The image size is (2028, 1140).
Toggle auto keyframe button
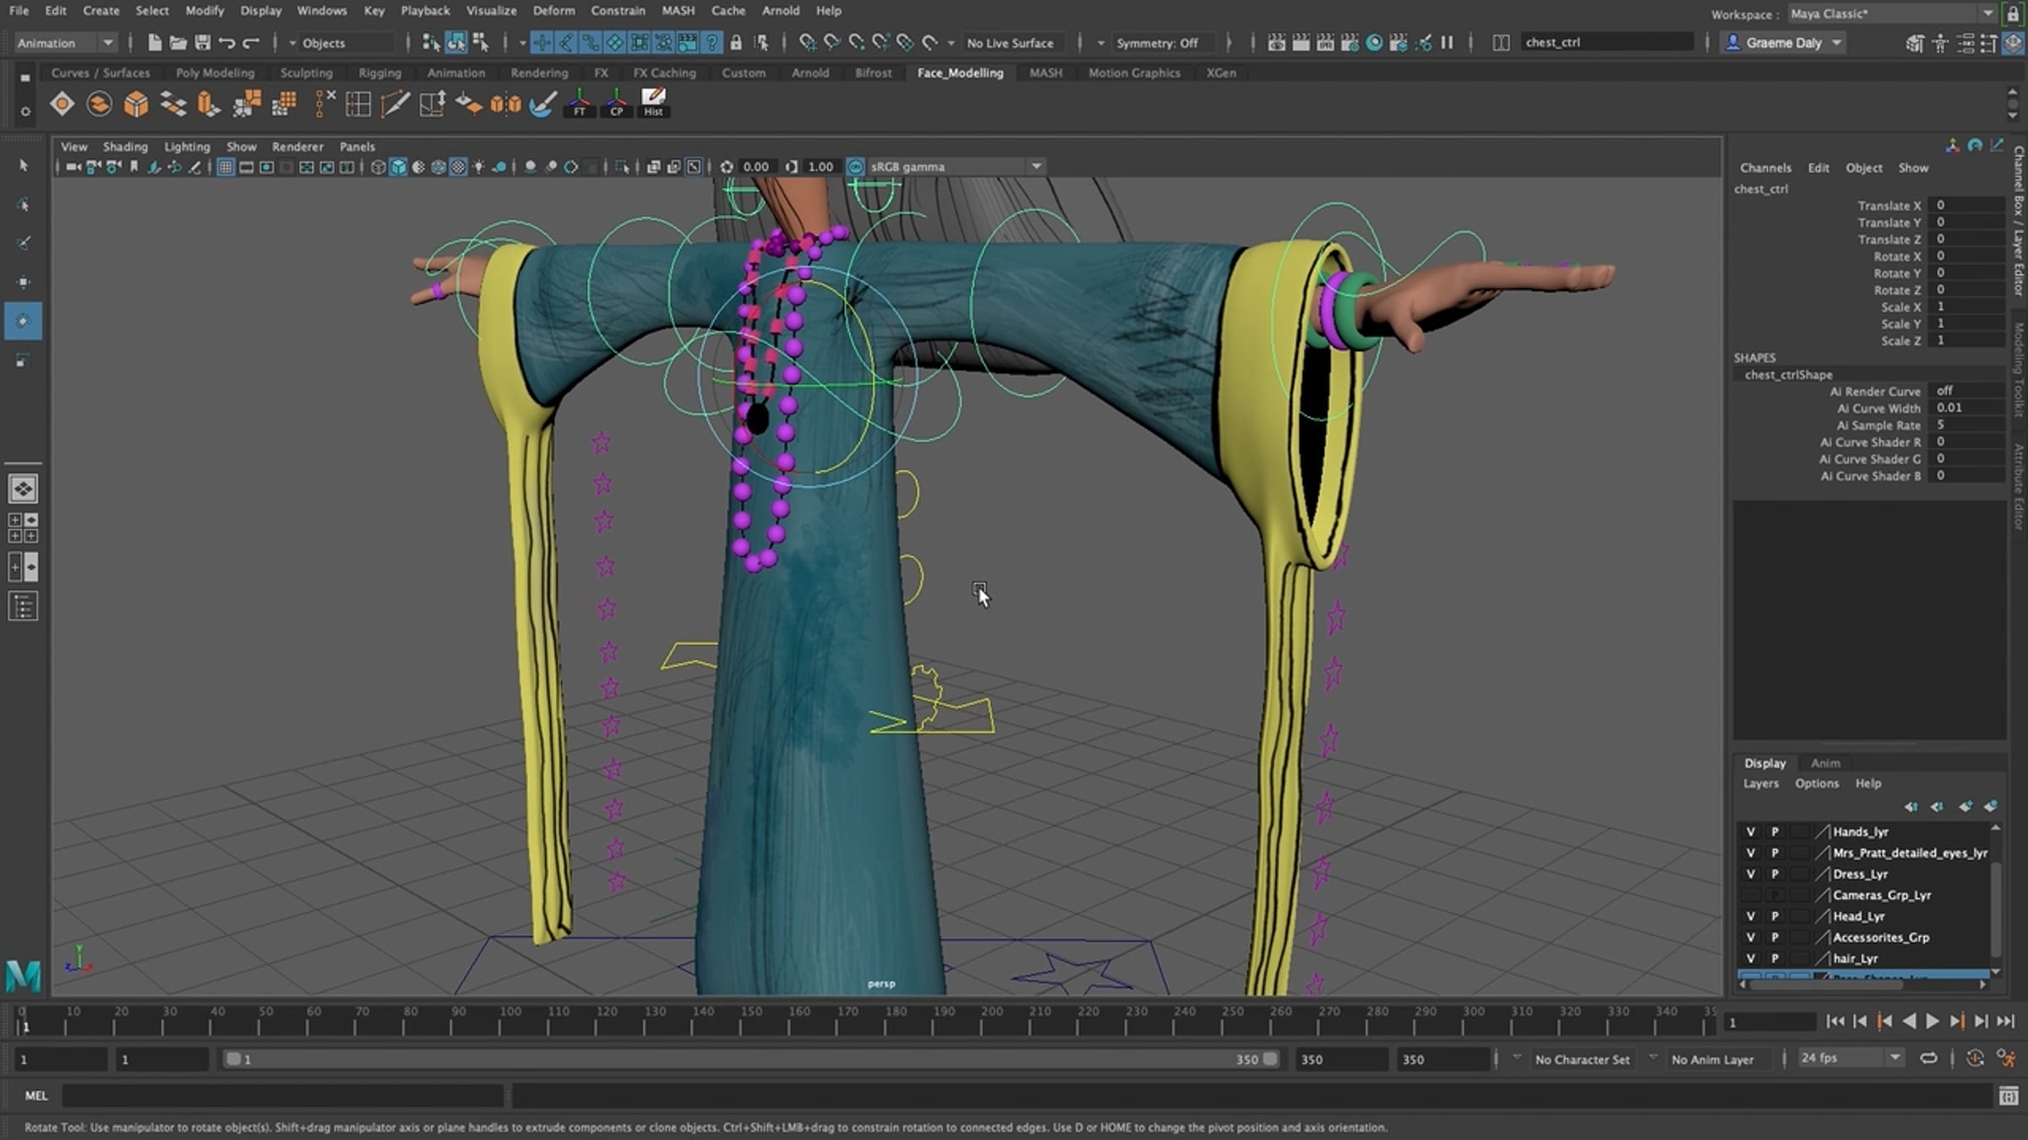(x=1975, y=1058)
